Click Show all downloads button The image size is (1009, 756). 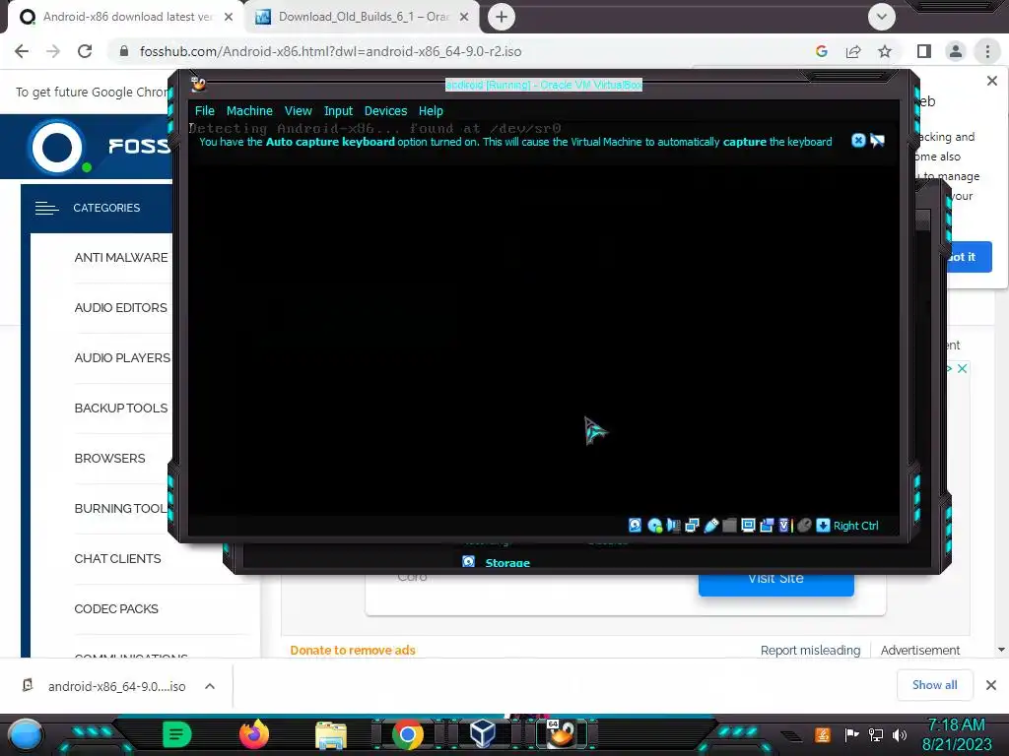coord(934,685)
